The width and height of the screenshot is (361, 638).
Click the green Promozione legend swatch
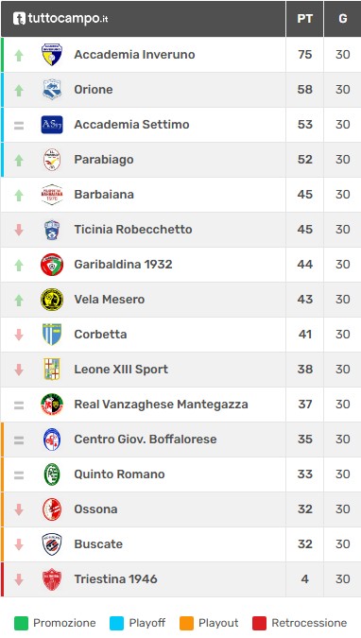21,623
